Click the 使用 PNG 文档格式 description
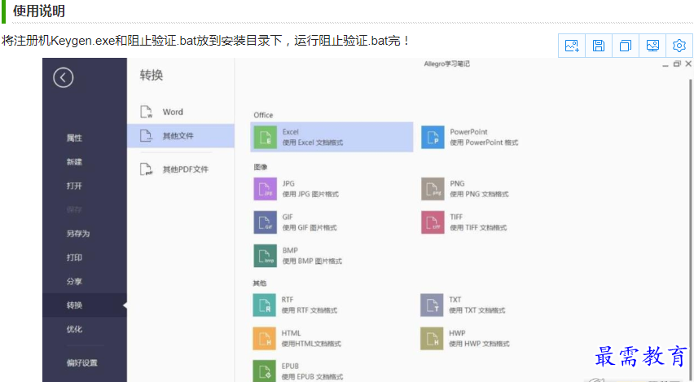The image size is (694, 382). tap(479, 195)
